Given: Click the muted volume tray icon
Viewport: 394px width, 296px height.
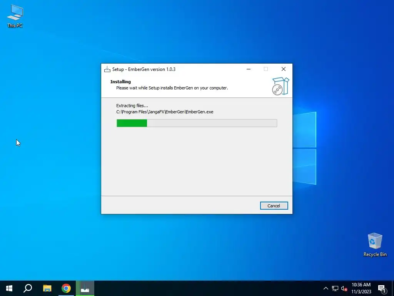Looking at the screenshot, I should pyautogui.click(x=344, y=288).
